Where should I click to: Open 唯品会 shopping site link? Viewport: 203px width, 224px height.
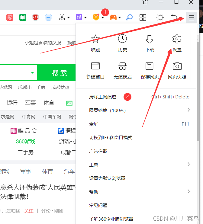24,131
